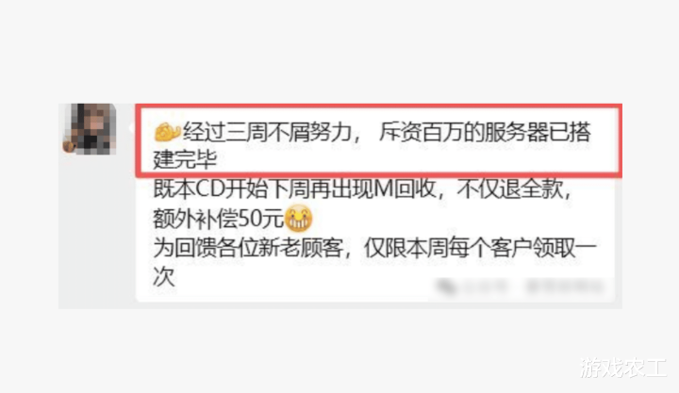The height and width of the screenshot is (393, 679).
Task: Click the flexed bicep emoji in the message
Action: pyautogui.click(x=167, y=132)
